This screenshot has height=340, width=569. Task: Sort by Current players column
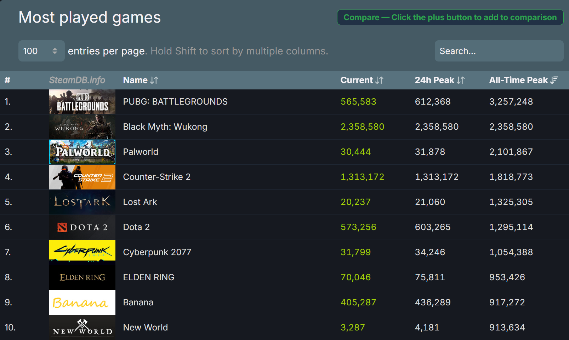[362, 80]
